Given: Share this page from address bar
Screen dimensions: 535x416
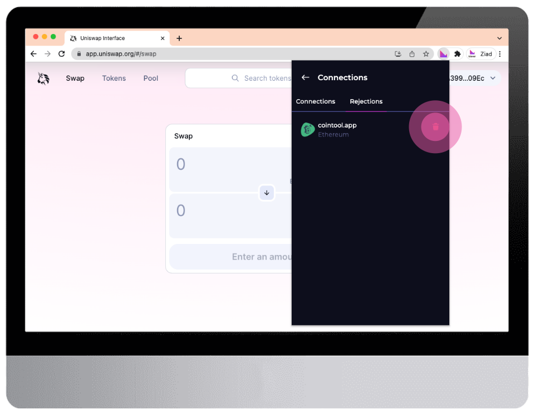Looking at the screenshot, I should tap(412, 54).
